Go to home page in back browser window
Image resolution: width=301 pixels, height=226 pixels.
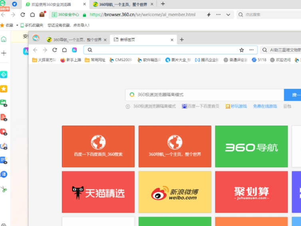[x=32, y=14]
